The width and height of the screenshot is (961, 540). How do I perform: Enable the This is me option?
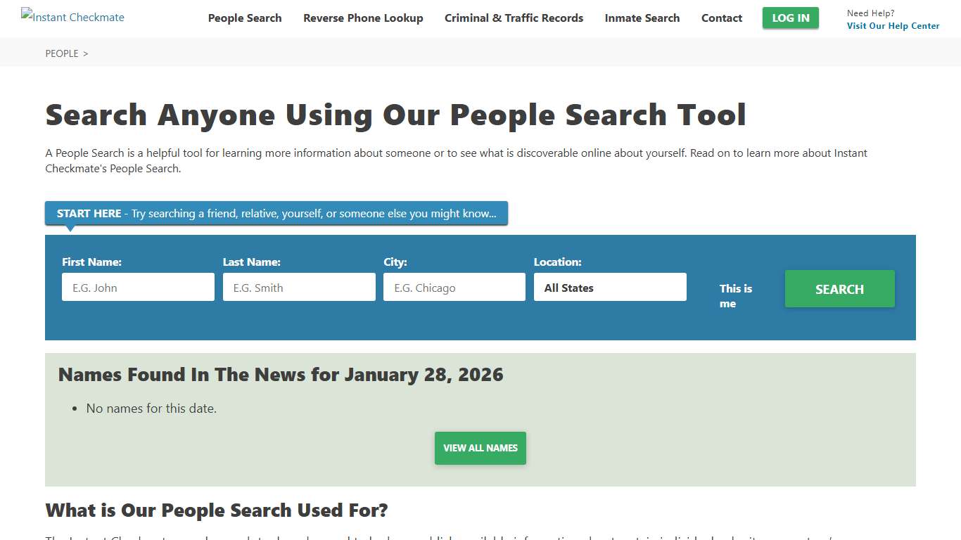pos(735,296)
